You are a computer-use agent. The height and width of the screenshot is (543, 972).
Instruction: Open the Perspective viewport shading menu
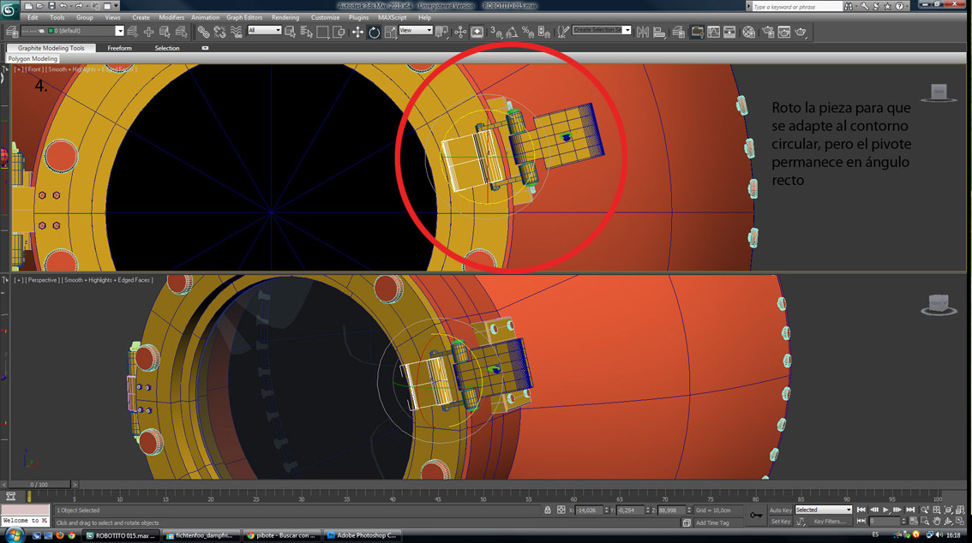pos(107,280)
